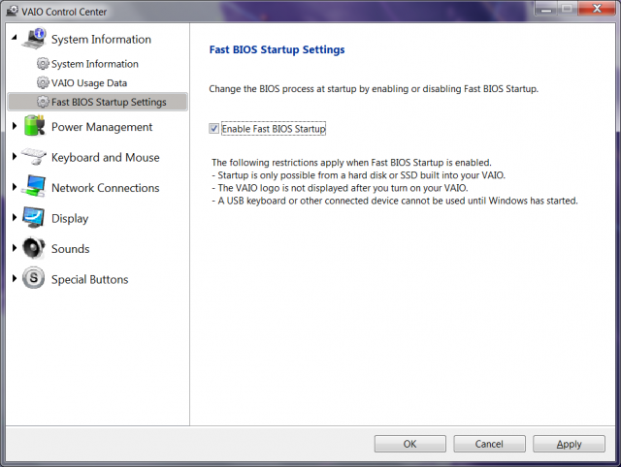Click gear icon beside System Information sub-item

tap(43, 63)
